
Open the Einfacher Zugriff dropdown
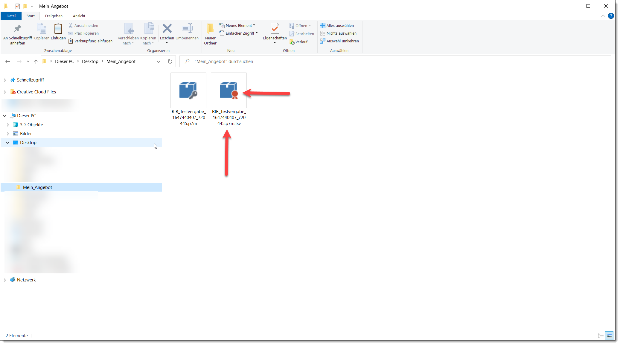pyautogui.click(x=238, y=33)
